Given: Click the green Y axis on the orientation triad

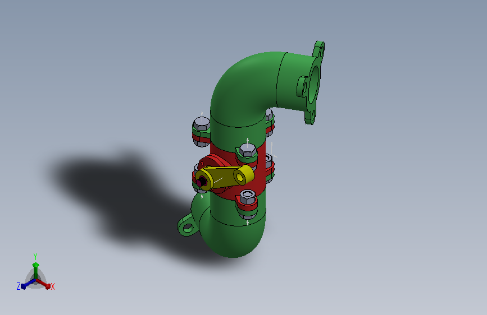Looking at the screenshot, I should [36, 270].
